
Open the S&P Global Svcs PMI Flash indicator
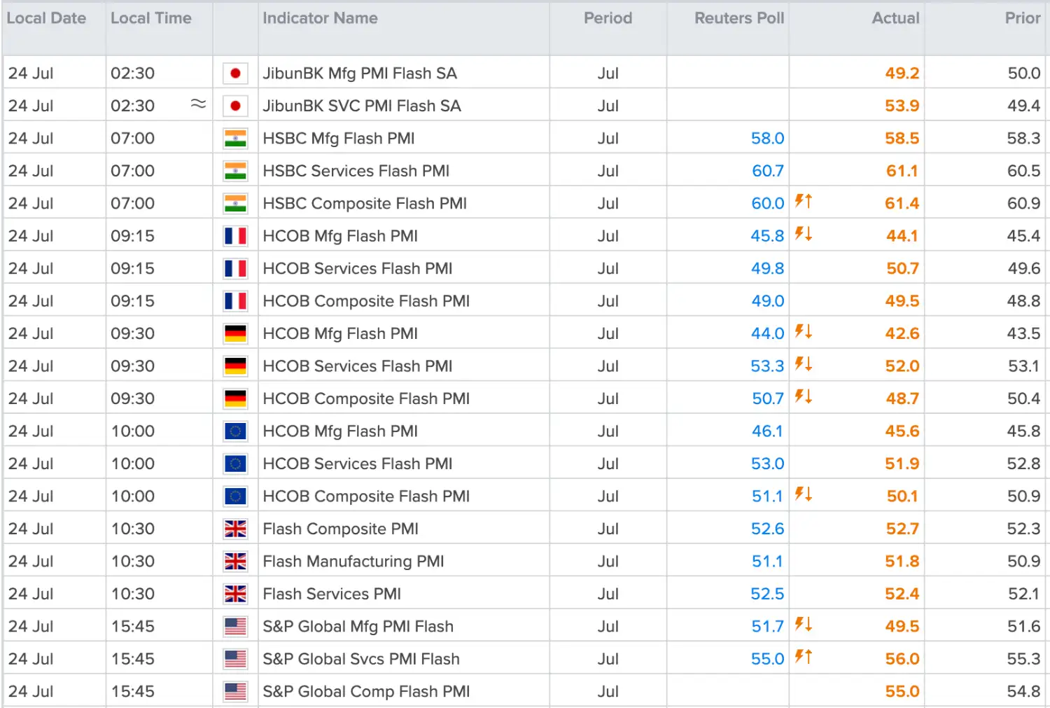point(361,660)
